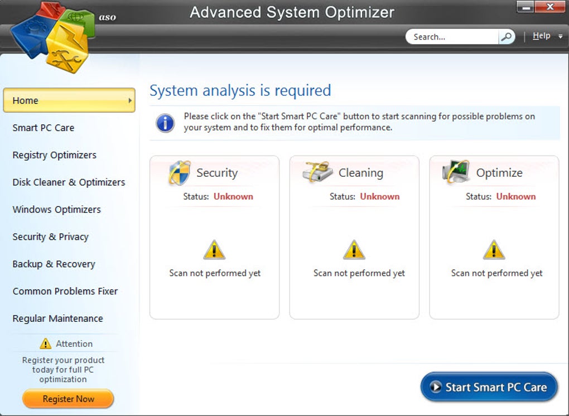Click the warning triangle in Optimize card
The height and width of the screenshot is (416, 569).
tap(494, 250)
